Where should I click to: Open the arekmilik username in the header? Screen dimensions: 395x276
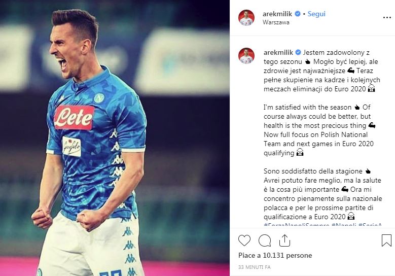tap(277, 14)
